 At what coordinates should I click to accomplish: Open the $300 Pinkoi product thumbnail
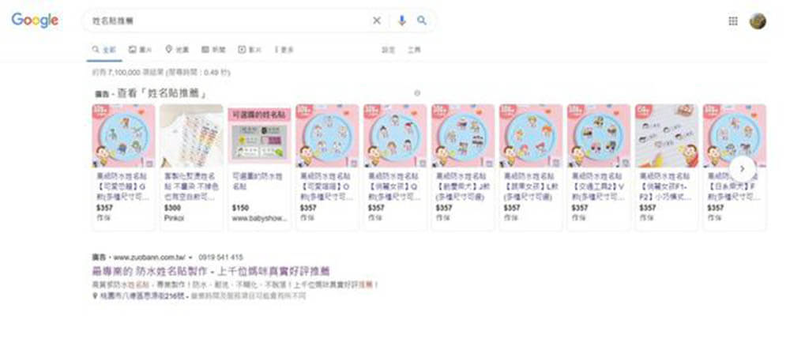point(191,136)
